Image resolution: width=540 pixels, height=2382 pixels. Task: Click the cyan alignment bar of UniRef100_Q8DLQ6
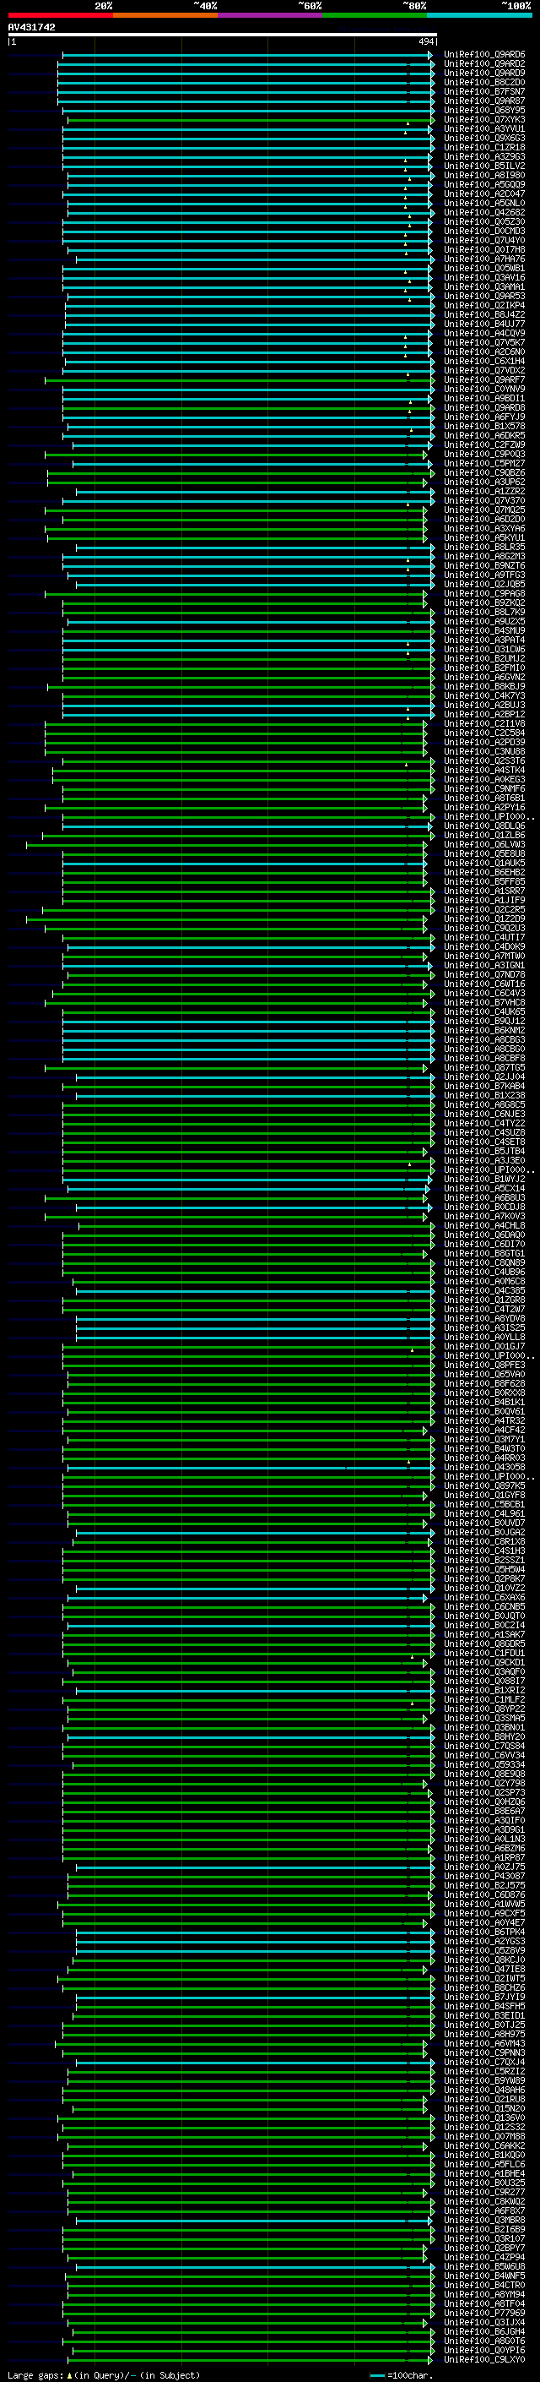(246, 826)
